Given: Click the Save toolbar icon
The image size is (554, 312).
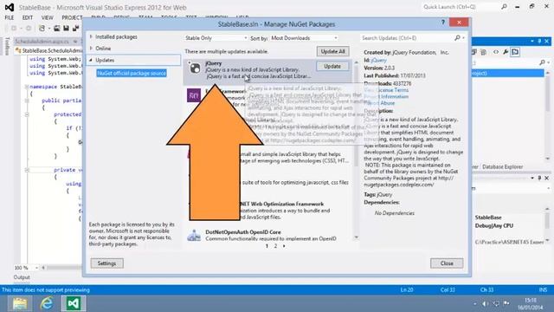Looking at the screenshot, I should 66,28.
